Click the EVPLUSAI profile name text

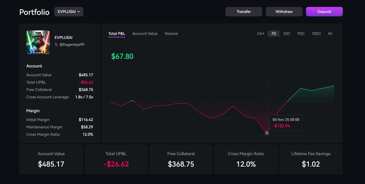64,37
